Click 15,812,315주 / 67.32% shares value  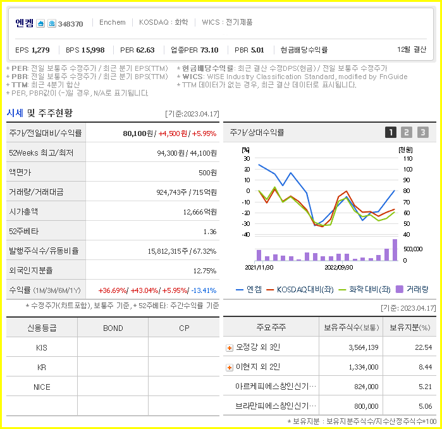pos(182,251)
